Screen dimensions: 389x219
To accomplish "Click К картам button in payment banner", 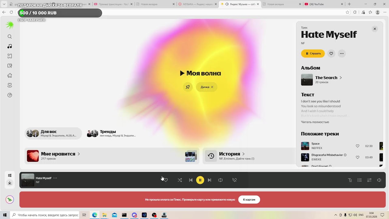I will pyautogui.click(x=249, y=200).
